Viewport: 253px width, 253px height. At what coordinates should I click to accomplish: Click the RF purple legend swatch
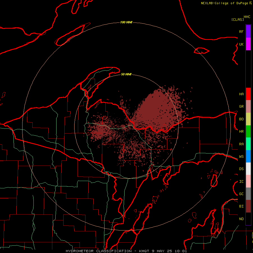click(x=248, y=31)
